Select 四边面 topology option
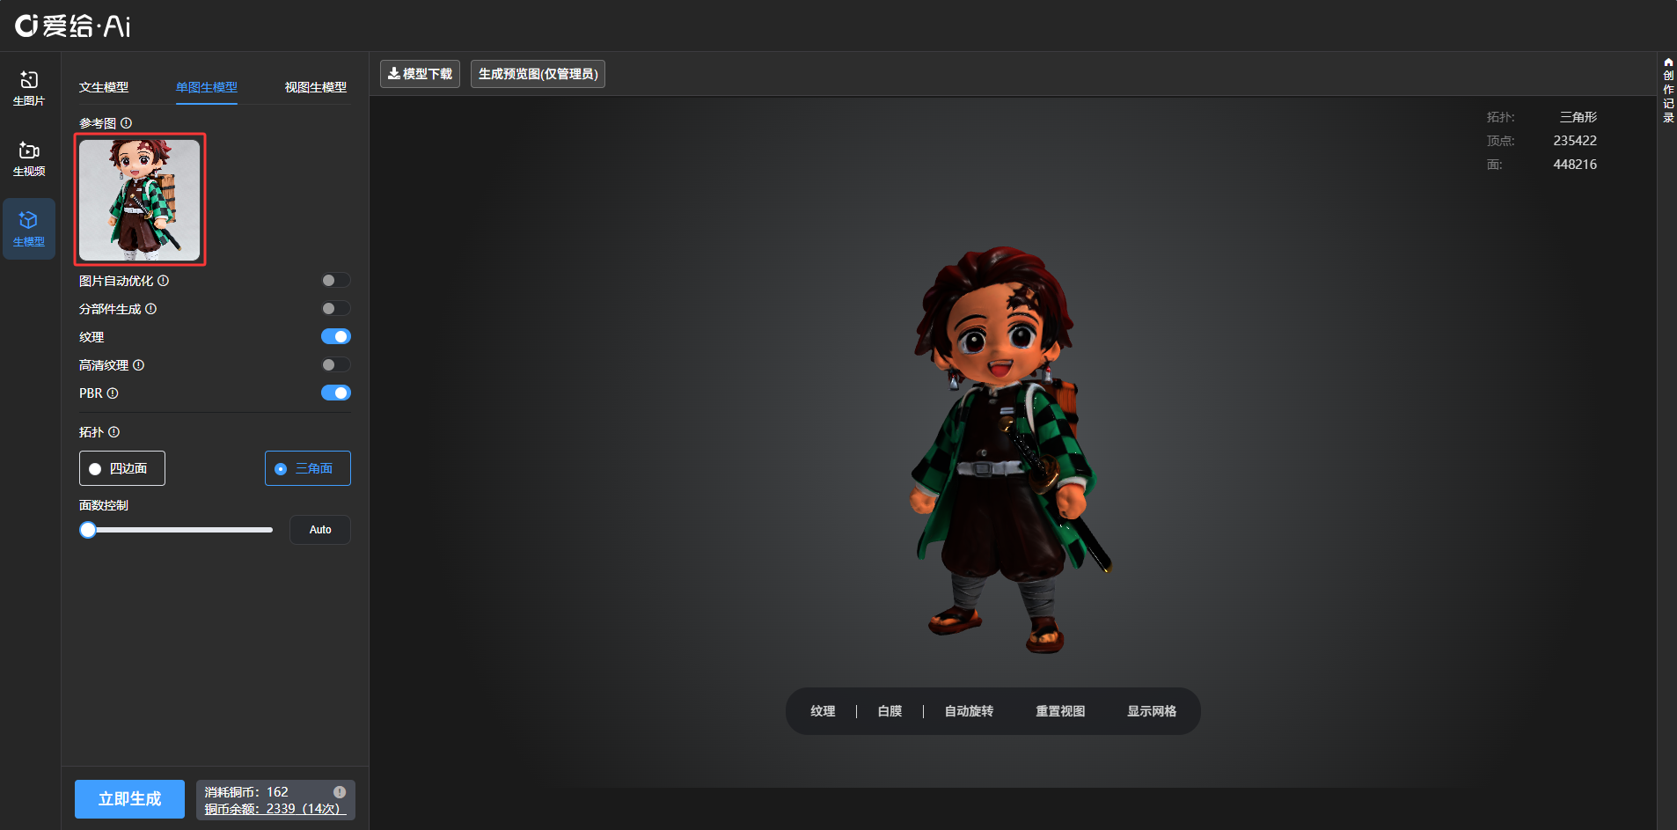 point(122,468)
